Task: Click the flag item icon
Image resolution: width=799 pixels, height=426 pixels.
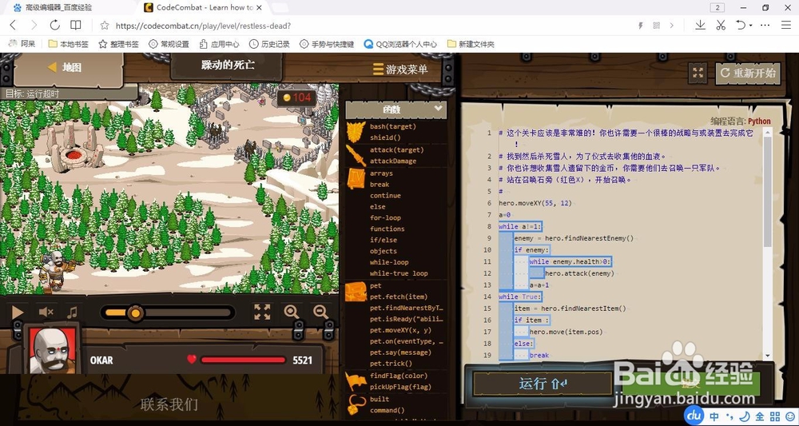Action: pos(356,381)
